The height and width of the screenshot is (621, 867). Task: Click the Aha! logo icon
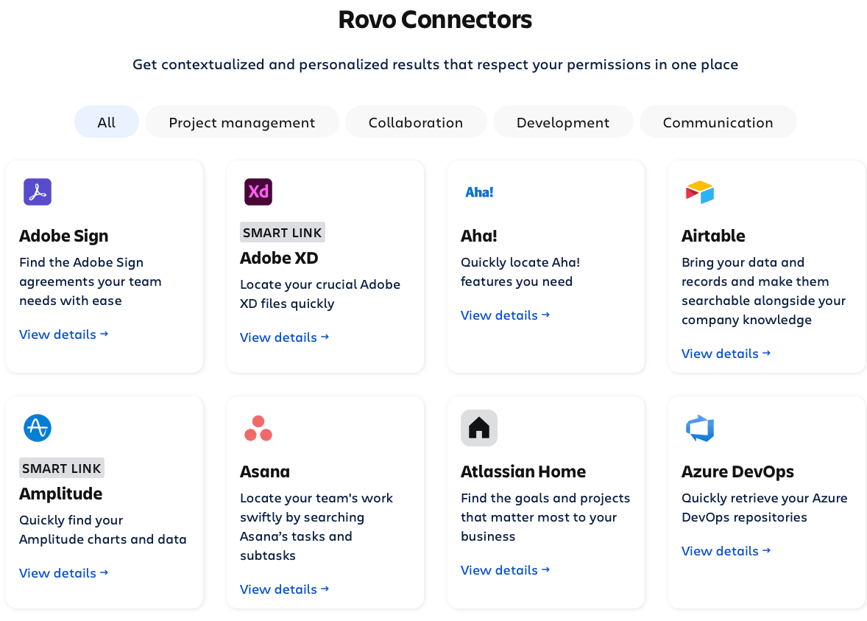pyautogui.click(x=479, y=192)
